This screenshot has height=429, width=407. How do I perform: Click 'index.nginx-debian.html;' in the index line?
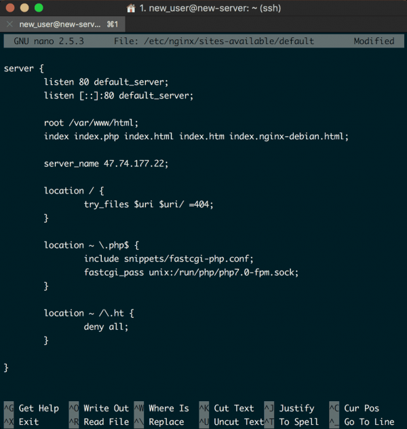(x=289, y=136)
